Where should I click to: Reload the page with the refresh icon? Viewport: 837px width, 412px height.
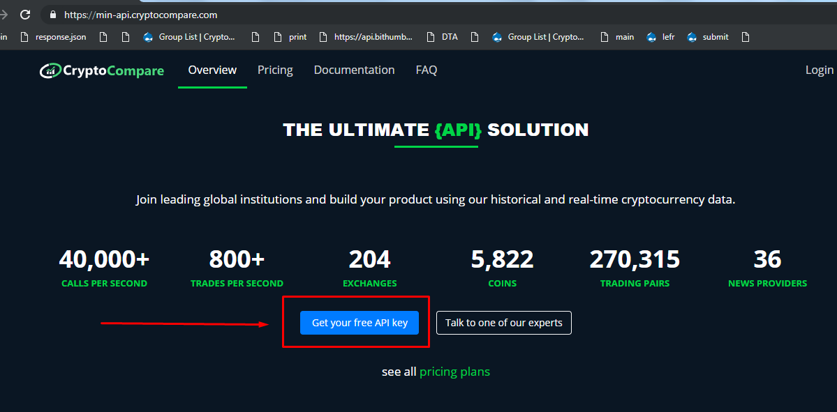(25, 15)
